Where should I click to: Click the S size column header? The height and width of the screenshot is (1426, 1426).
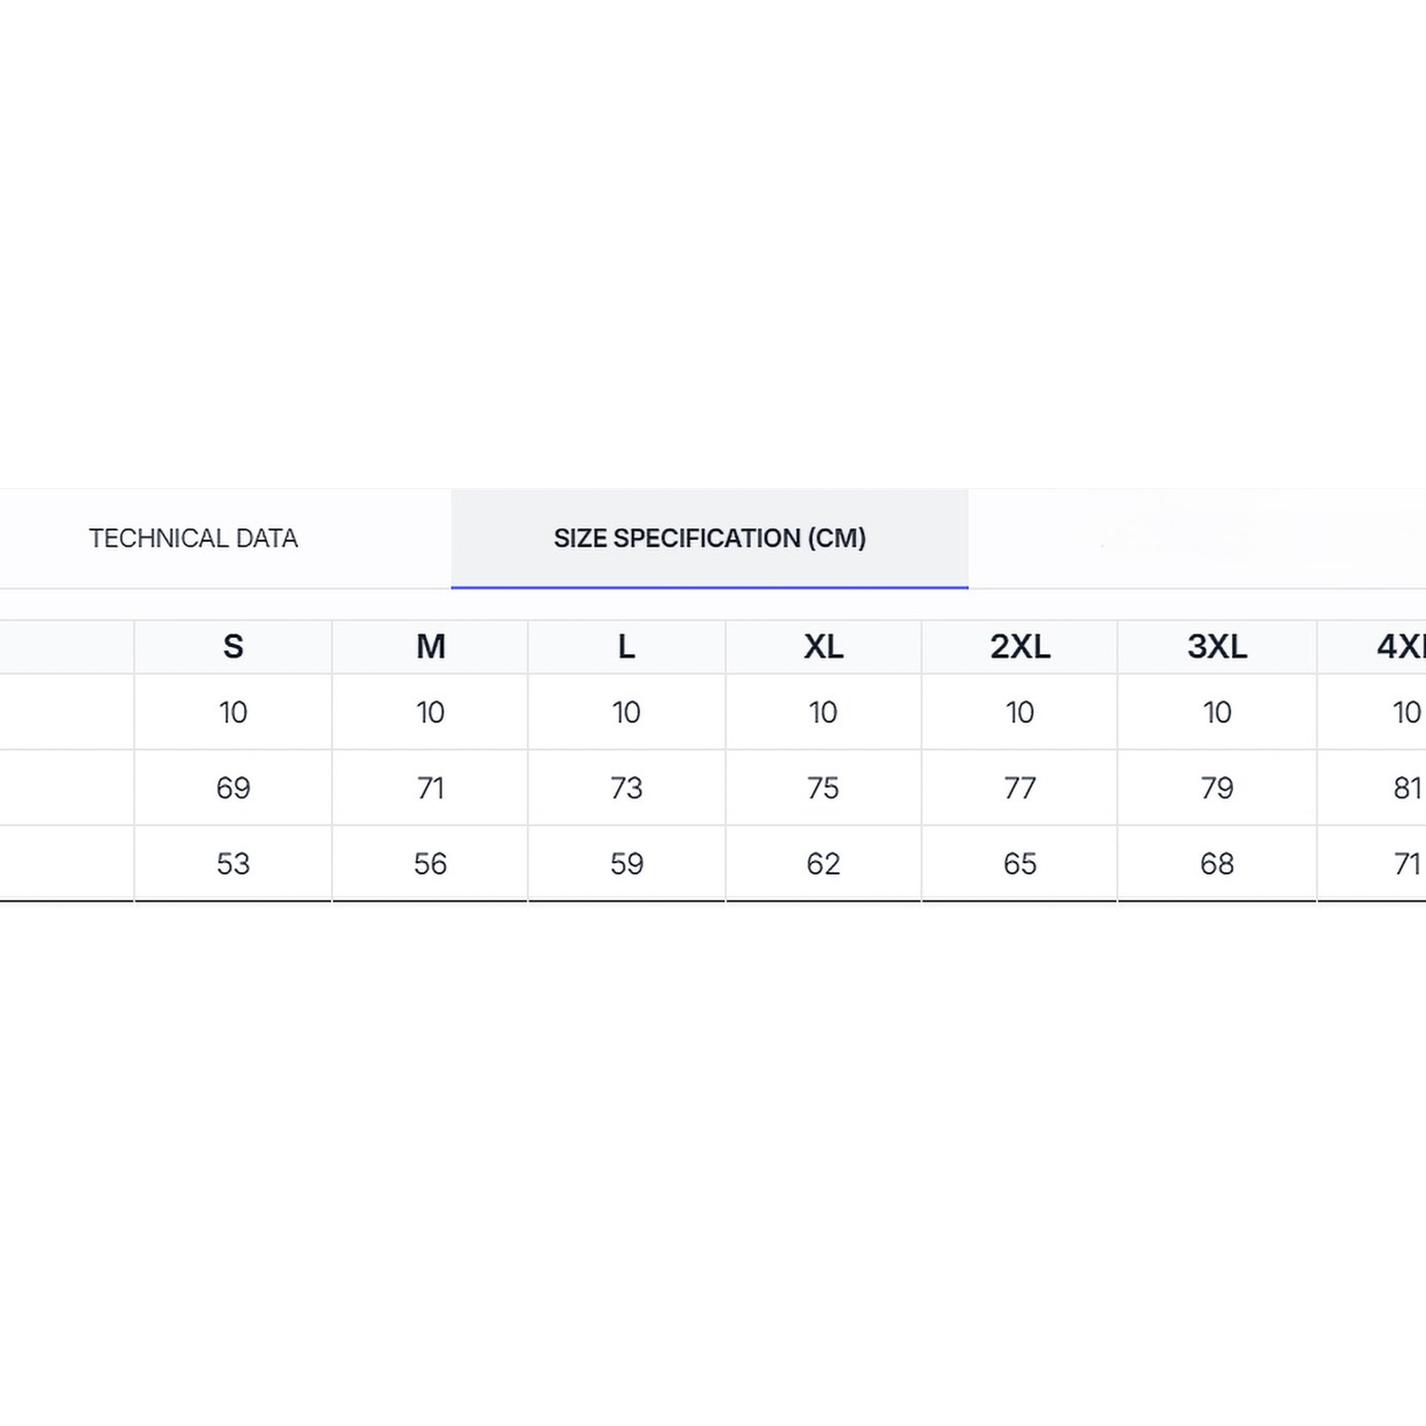tap(233, 647)
